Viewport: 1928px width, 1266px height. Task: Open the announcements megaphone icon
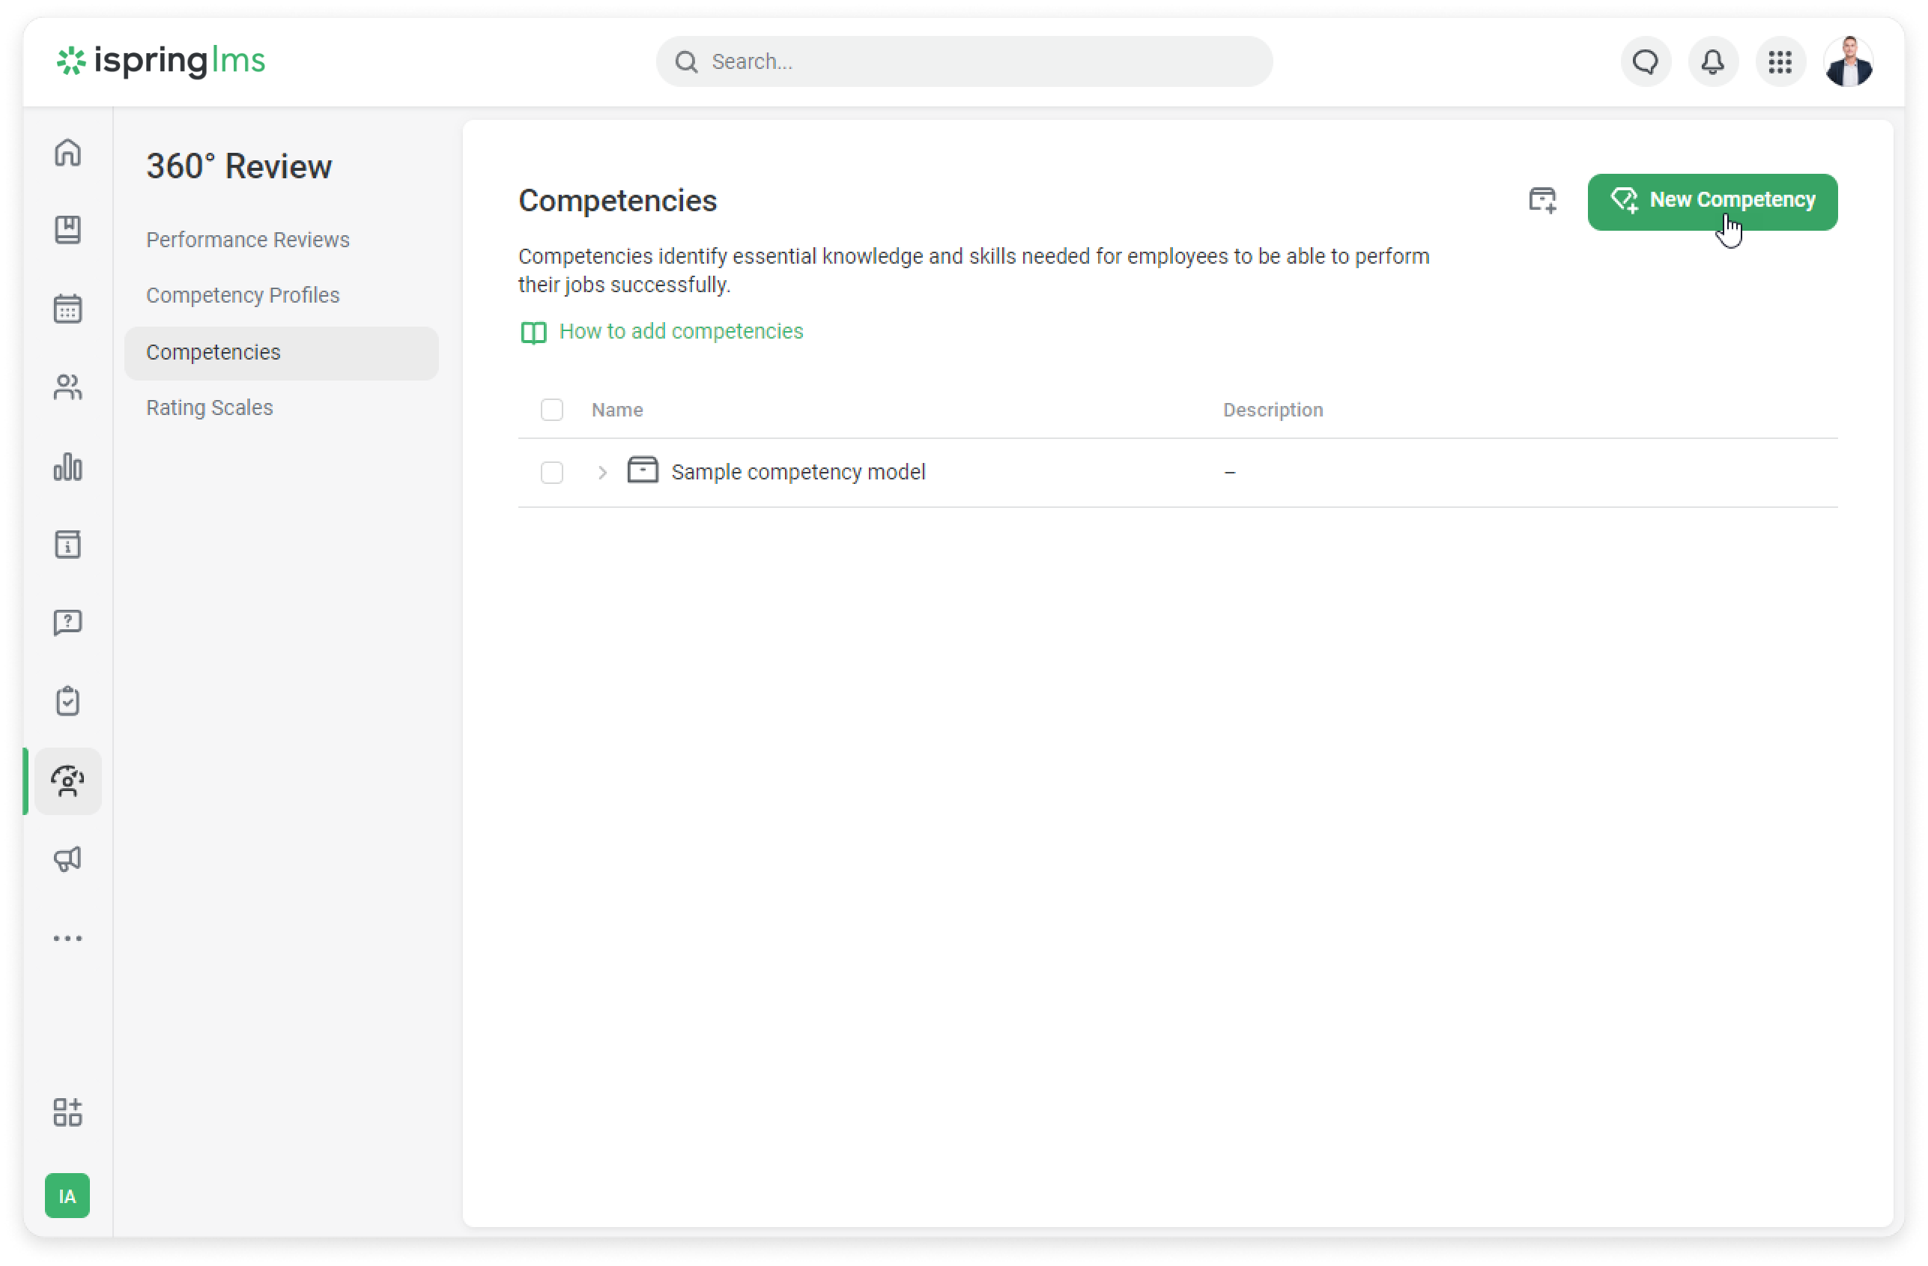[67, 858]
